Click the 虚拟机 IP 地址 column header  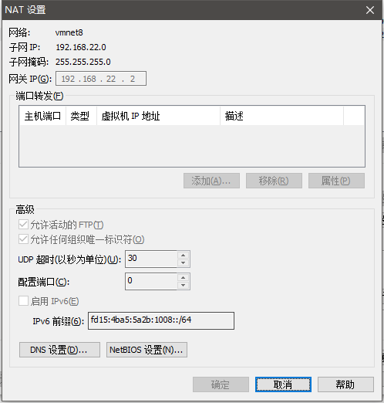coord(158,116)
